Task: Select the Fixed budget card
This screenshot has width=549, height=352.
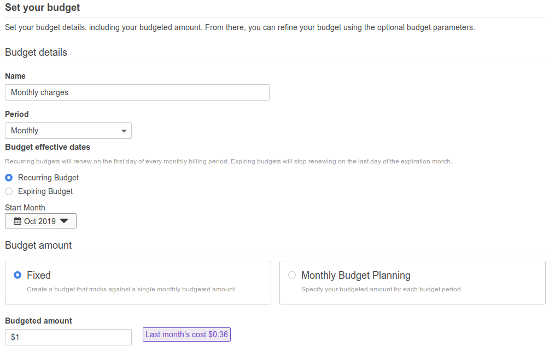Action: [138, 283]
